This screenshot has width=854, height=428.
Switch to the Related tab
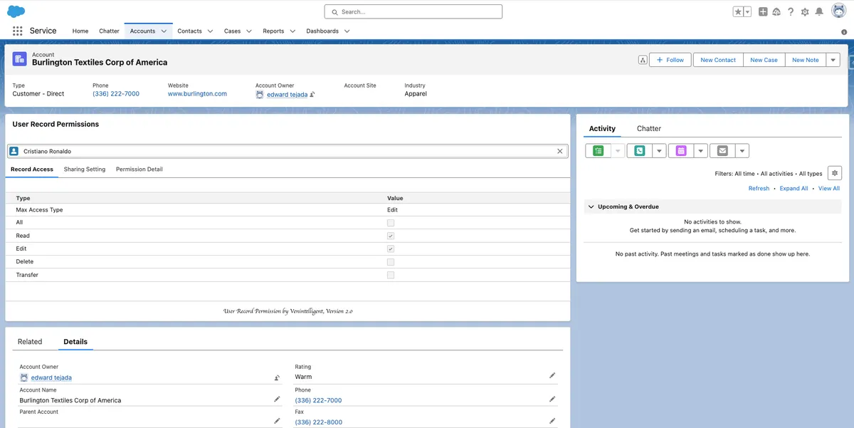point(30,342)
